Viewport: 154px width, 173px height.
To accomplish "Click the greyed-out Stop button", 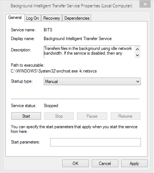I will pos(59,116).
